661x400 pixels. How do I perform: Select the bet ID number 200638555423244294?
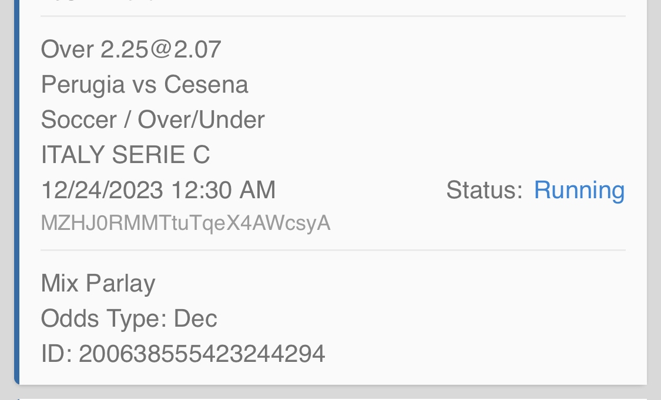click(202, 354)
